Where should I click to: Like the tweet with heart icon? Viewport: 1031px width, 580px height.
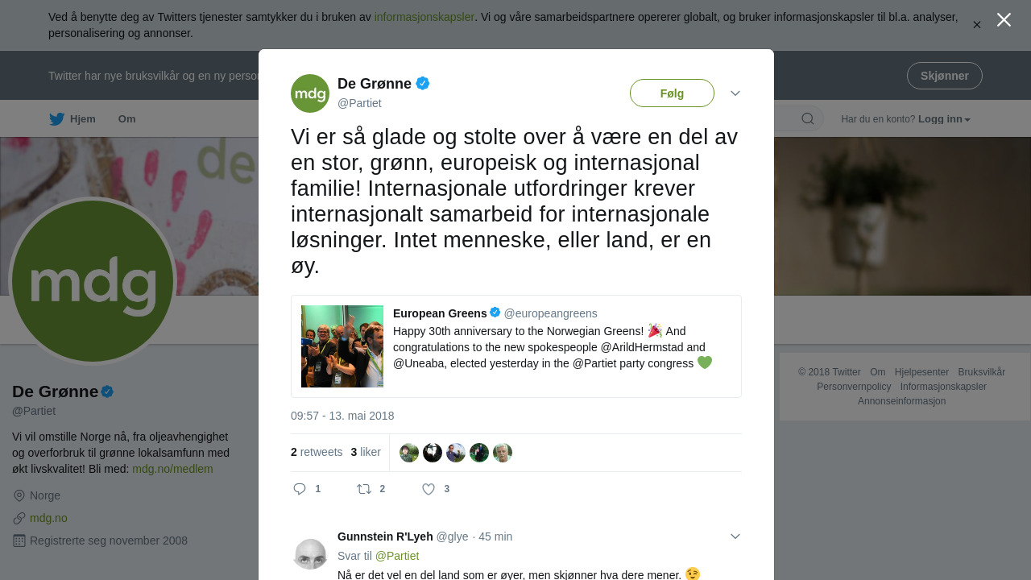pyautogui.click(x=429, y=489)
